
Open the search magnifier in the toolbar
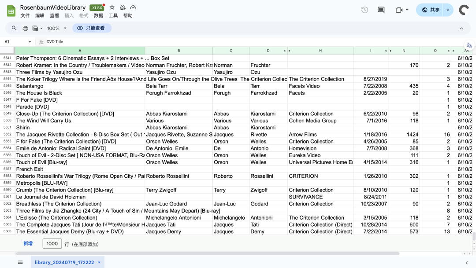click(14, 28)
